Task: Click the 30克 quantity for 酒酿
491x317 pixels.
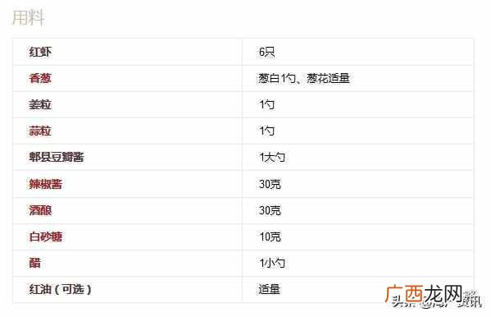Action: [270, 210]
